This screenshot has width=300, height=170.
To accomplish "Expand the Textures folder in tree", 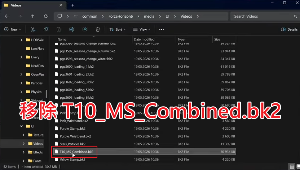I will [23, 135].
